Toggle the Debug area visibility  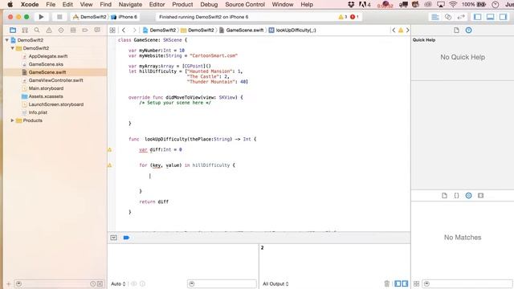coord(490,17)
